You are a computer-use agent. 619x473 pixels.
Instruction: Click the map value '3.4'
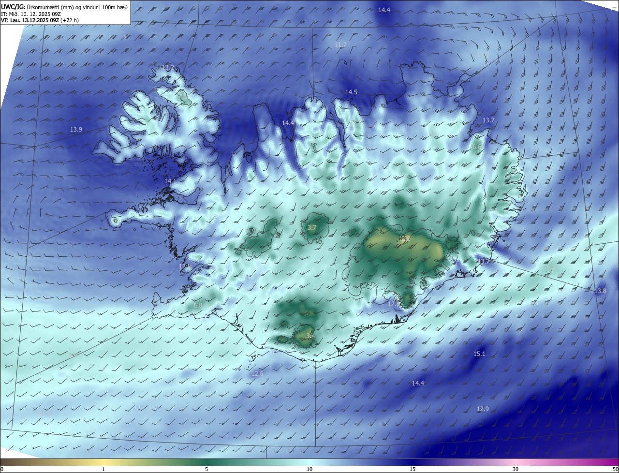coord(310,336)
